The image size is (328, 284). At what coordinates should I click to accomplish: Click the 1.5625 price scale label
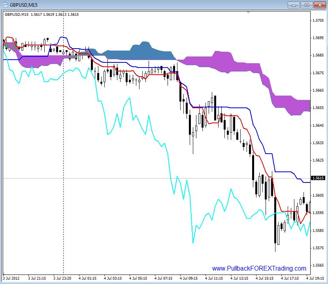(x=318, y=160)
